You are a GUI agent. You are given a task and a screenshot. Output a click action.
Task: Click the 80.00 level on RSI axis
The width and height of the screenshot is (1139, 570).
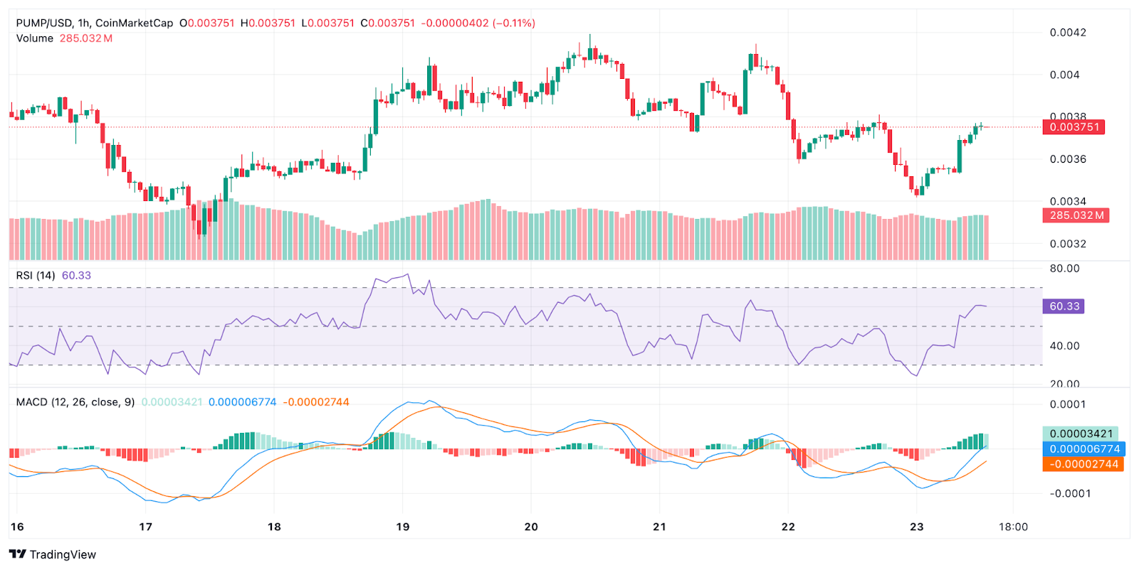1064,269
